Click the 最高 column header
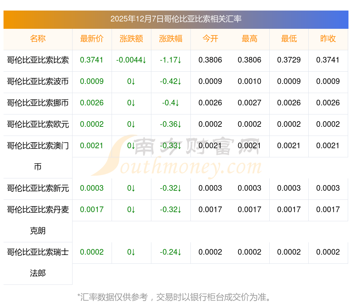The width and height of the screenshot is (352, 308). click(250, 39)
